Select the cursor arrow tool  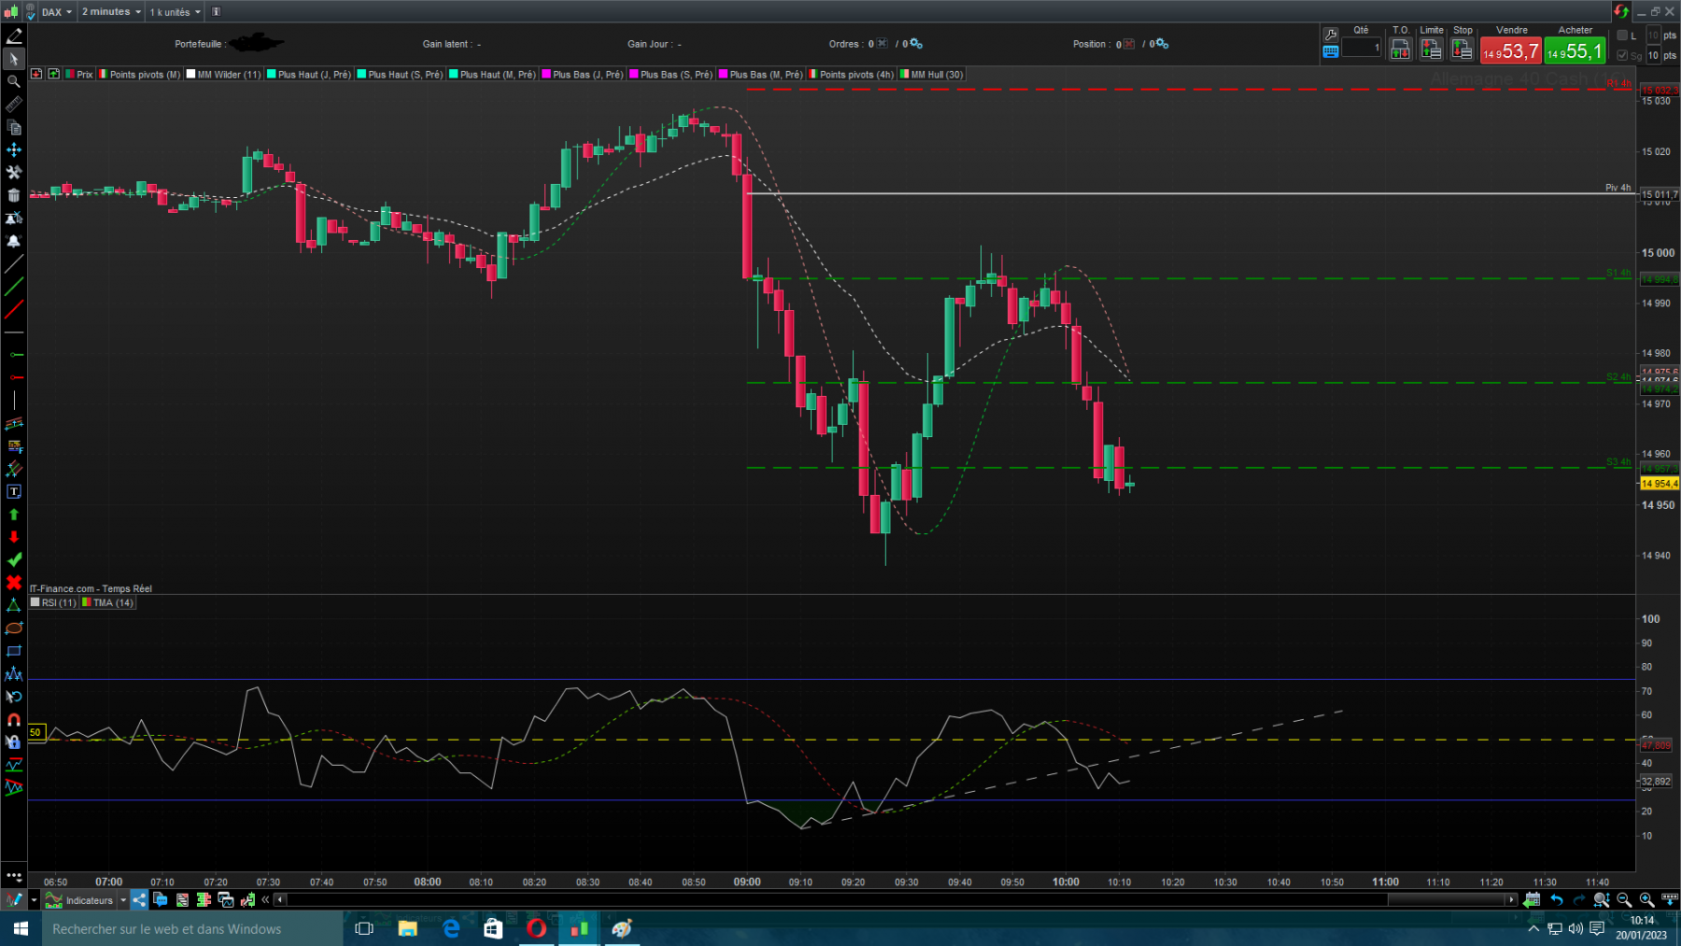pyautogui.click(x=14, y=59)
